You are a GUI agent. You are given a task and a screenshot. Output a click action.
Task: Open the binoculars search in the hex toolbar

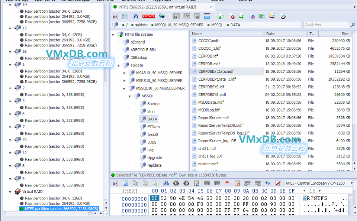pos(166,183)
